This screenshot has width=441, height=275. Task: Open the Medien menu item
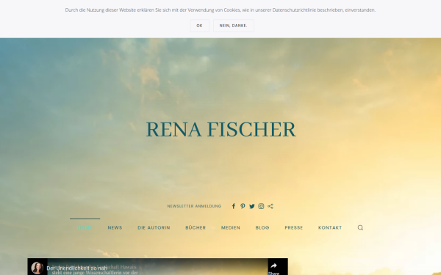[231, 227]
